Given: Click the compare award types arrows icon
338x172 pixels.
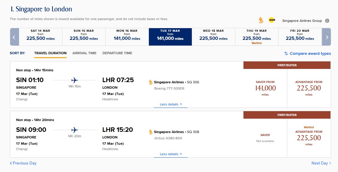Looking at the screenshot, I should point(286,54).
